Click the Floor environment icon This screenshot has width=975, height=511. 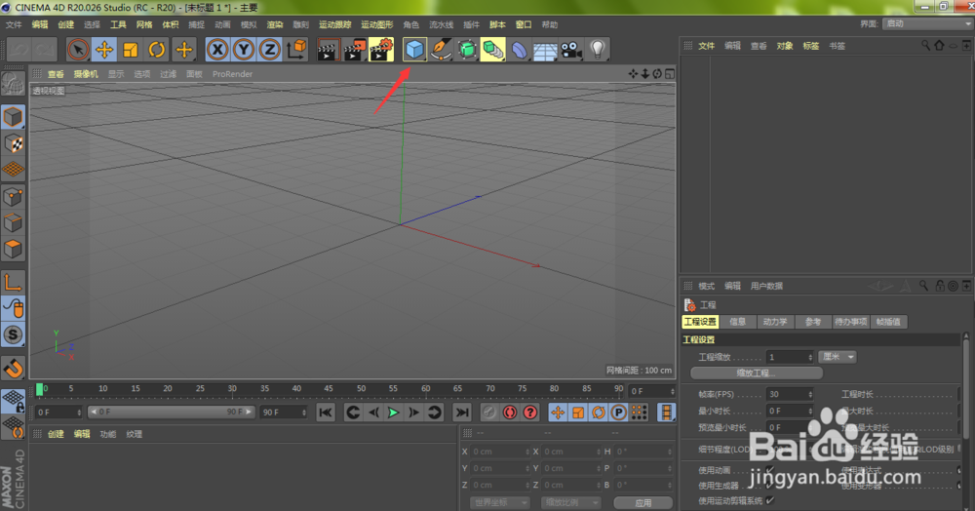545,49
